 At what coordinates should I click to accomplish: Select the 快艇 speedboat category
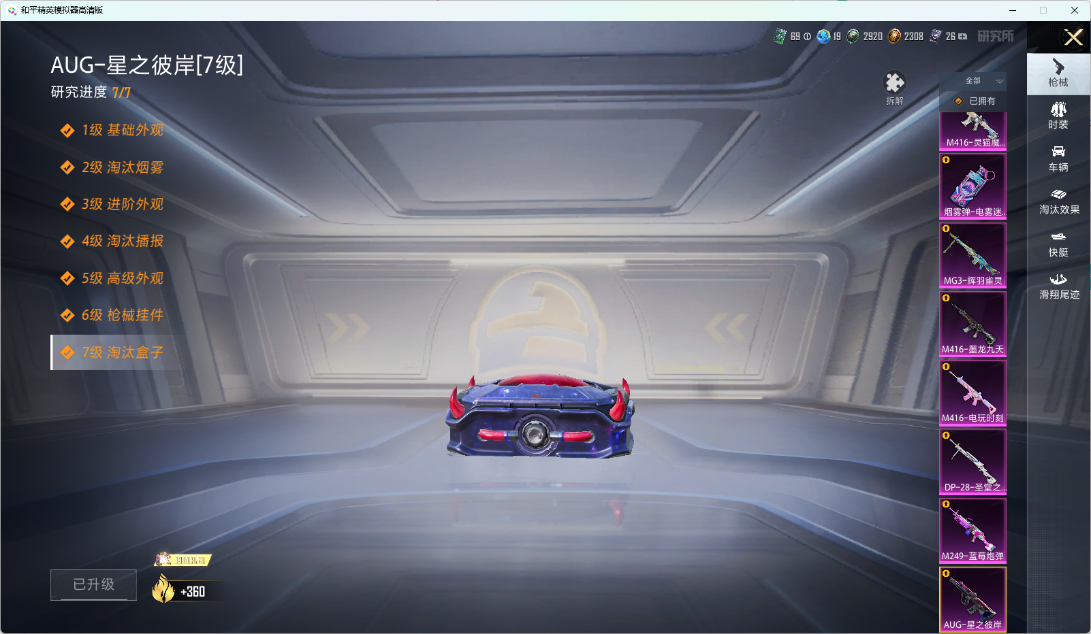1058,243
